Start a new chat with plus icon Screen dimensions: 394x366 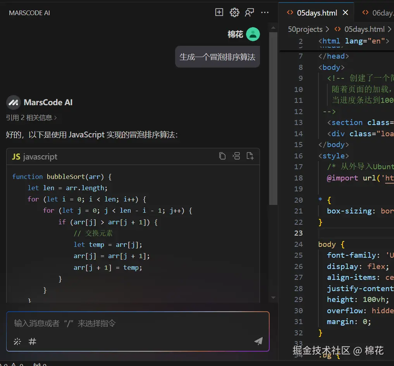[219, 12]
